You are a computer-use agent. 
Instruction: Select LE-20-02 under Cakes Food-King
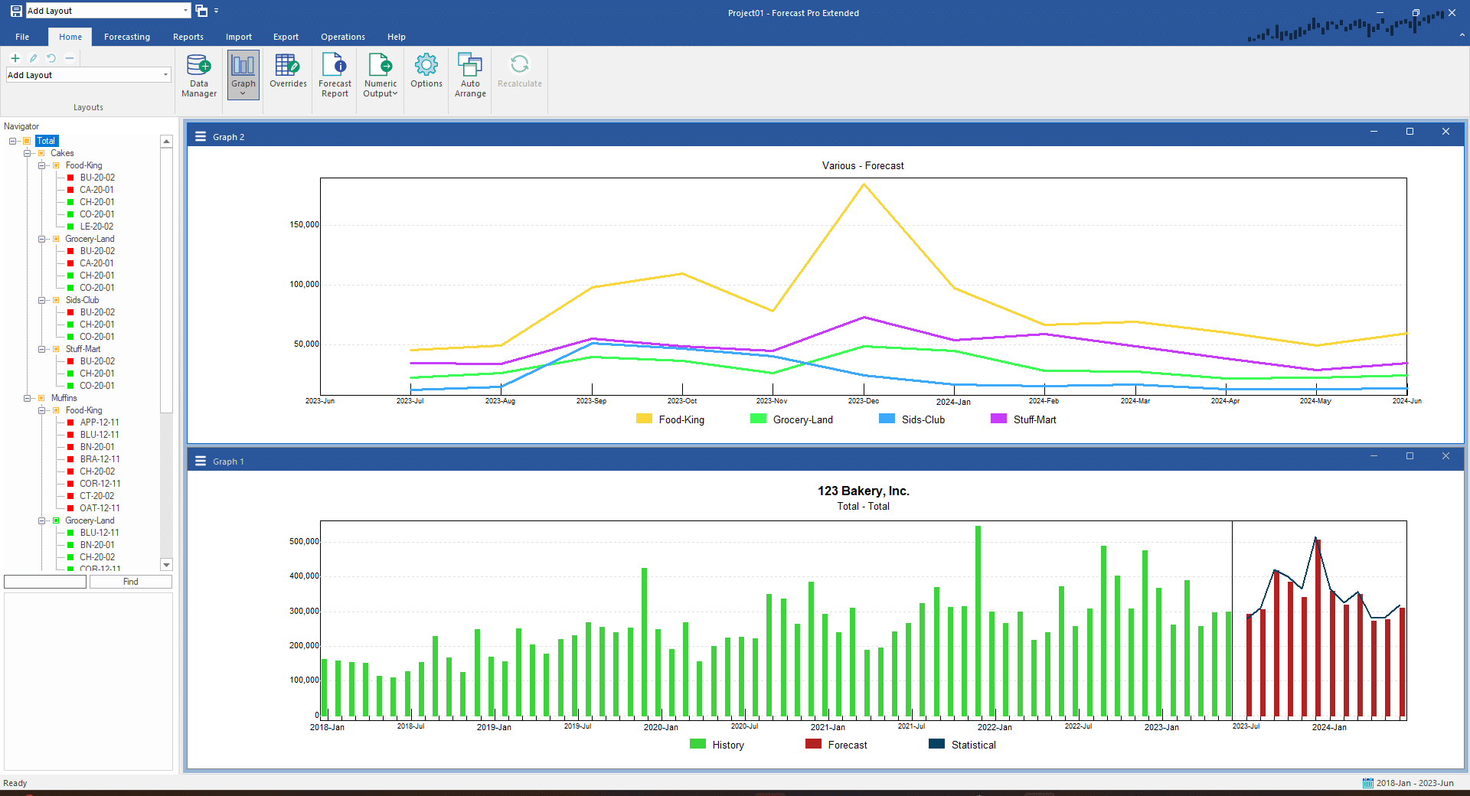click(96, 227)
